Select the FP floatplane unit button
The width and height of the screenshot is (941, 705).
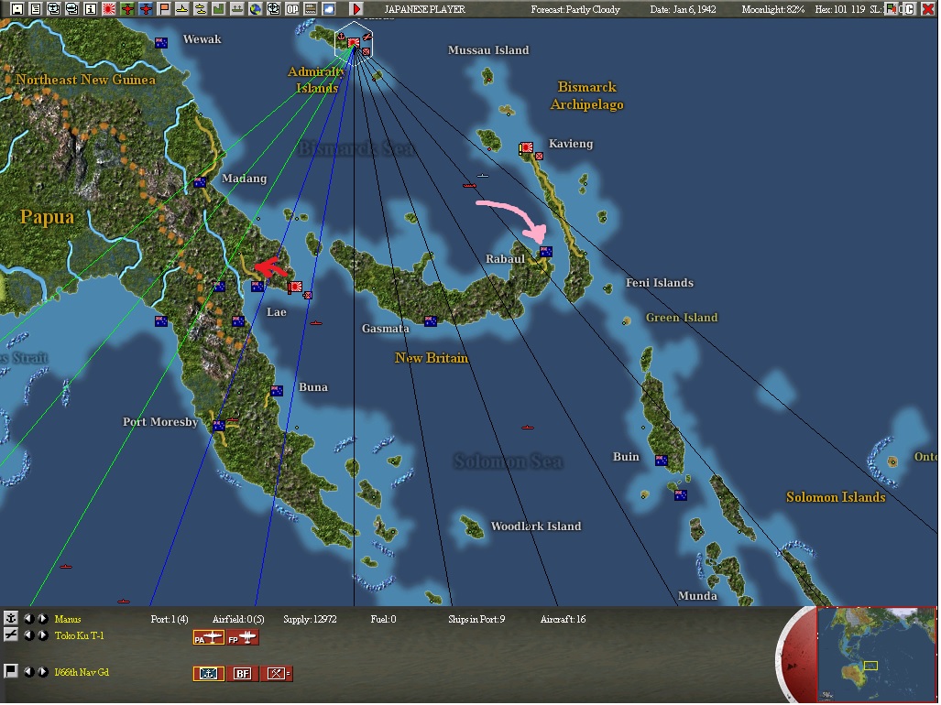point(243,638)
